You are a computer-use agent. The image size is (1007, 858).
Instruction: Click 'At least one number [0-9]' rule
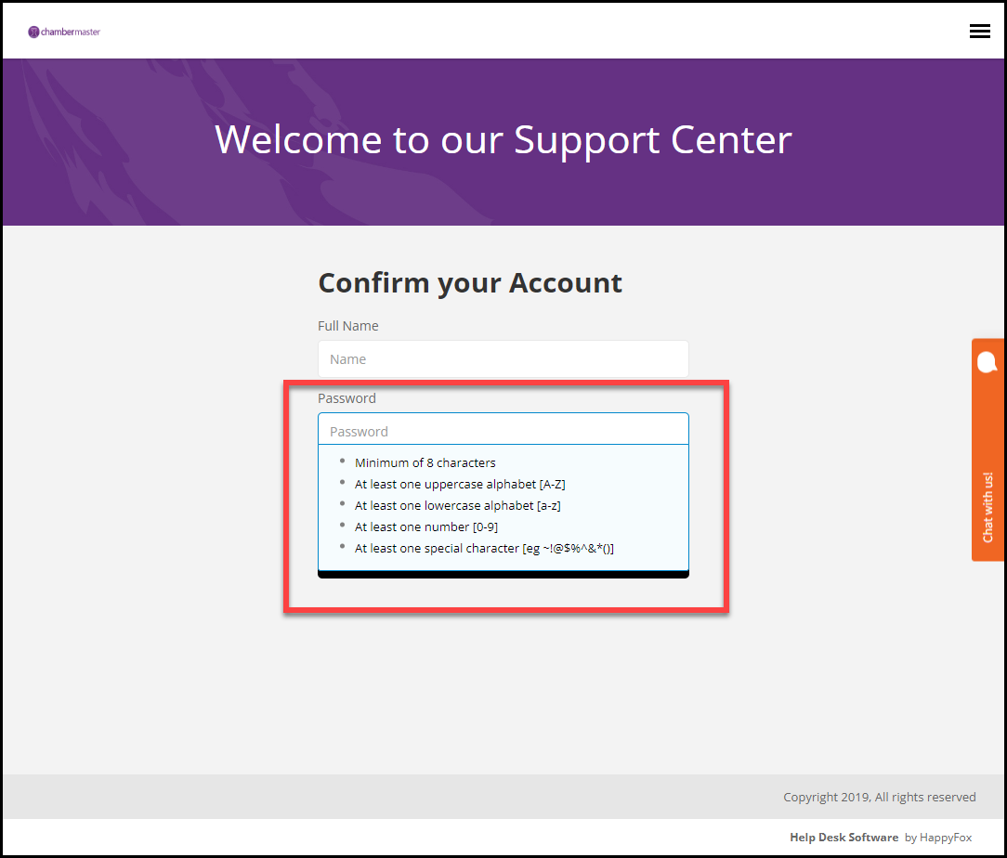pyautogui.click(x=425, y=526)
